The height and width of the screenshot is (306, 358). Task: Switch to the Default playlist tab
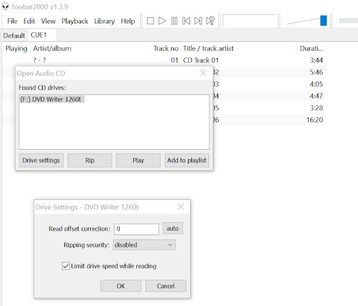tap(14, 36)
